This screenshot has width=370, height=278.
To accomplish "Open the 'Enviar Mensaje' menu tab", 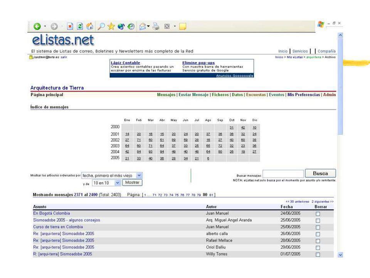I will pyautogui.click(x=193, y=95).
